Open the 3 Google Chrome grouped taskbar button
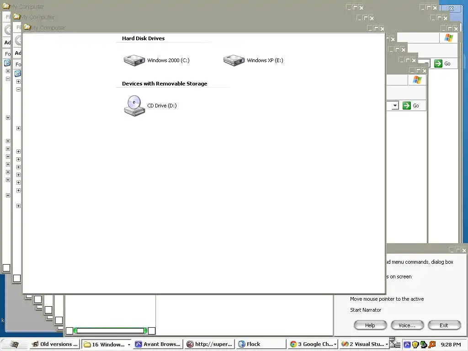The image size is (468, 351). (314, 344)
